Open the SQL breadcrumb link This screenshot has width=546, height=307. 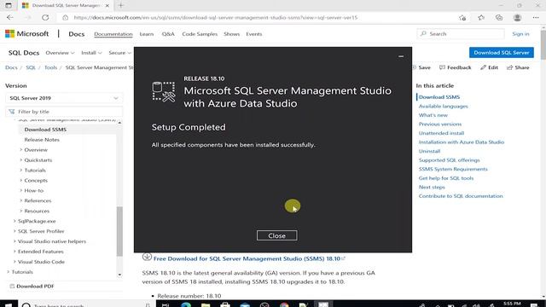coord(31,67)
